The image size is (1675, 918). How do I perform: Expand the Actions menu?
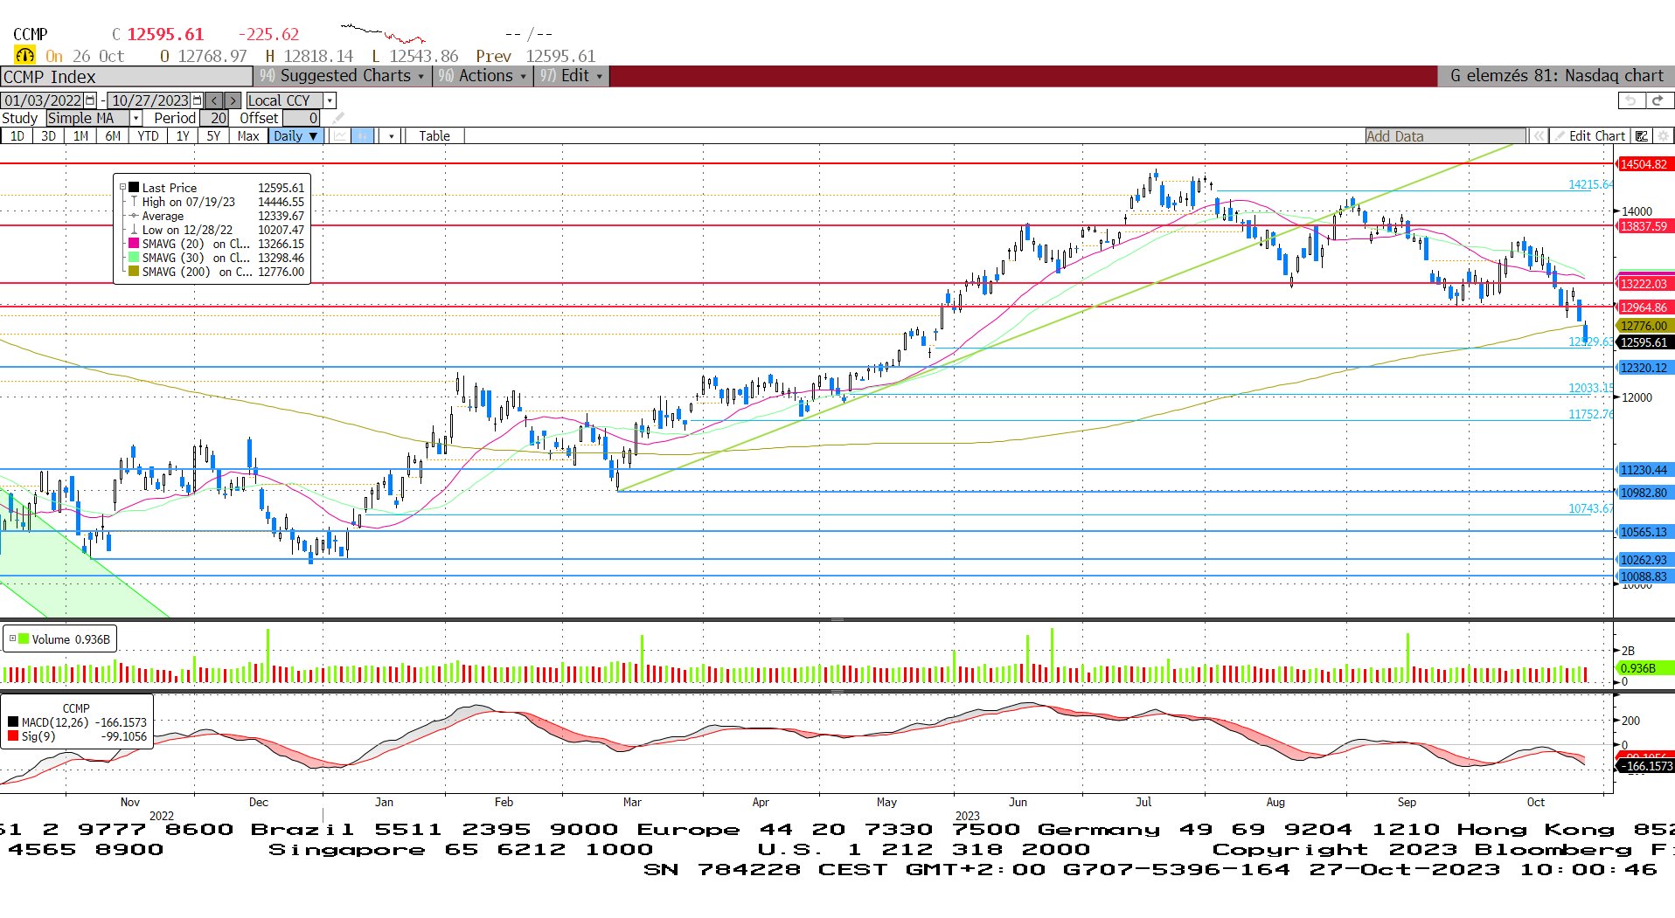482,76
